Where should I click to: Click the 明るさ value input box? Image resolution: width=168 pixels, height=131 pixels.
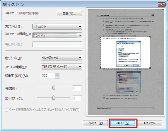click(77, 88)
